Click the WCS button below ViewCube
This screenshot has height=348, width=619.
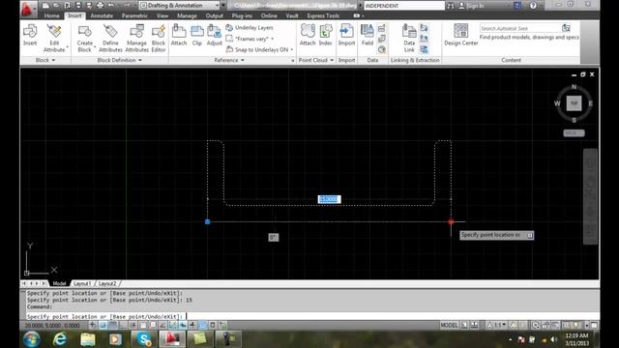574,133
